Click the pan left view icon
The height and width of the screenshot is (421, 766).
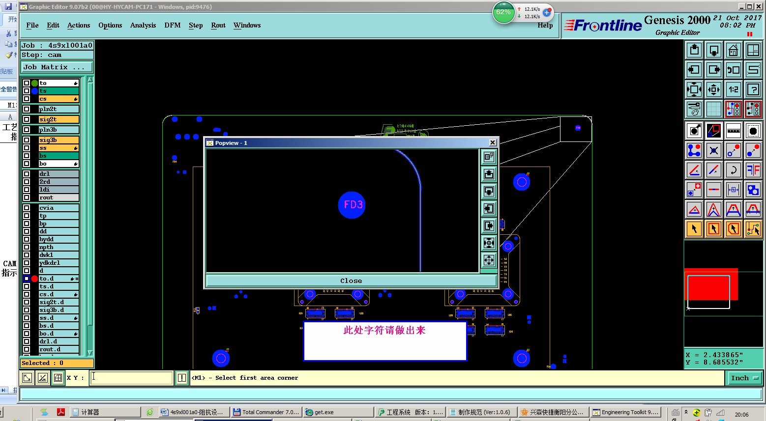(694, 70)
